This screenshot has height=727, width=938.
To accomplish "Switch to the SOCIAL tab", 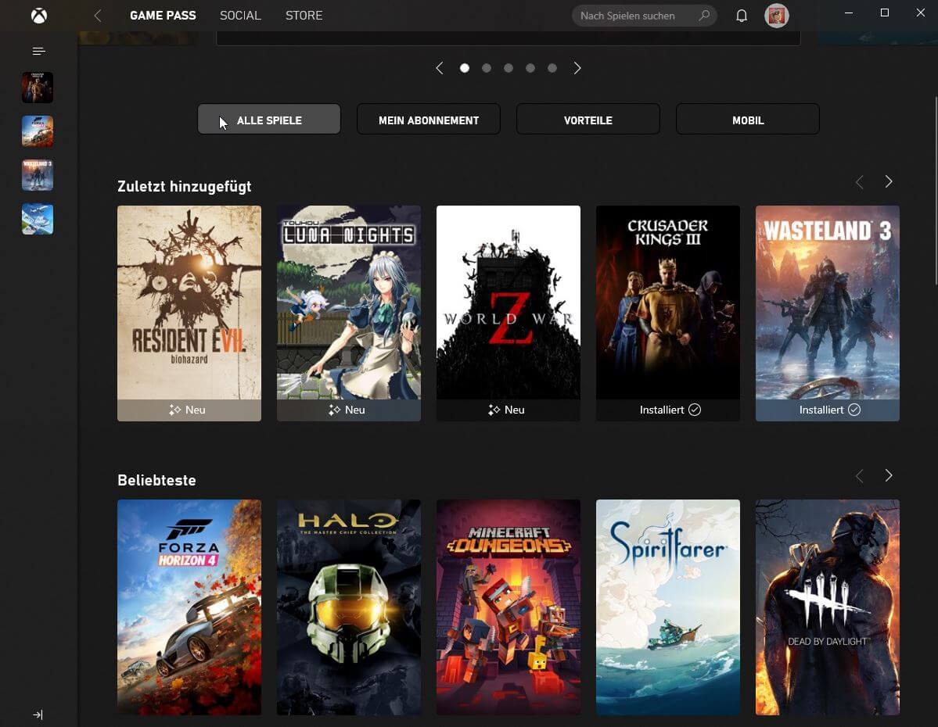I will pos(240,16).
